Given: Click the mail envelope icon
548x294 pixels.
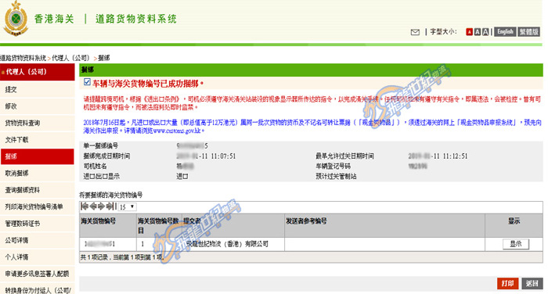Looking at the screenshot, I should [x=415, y=32].
